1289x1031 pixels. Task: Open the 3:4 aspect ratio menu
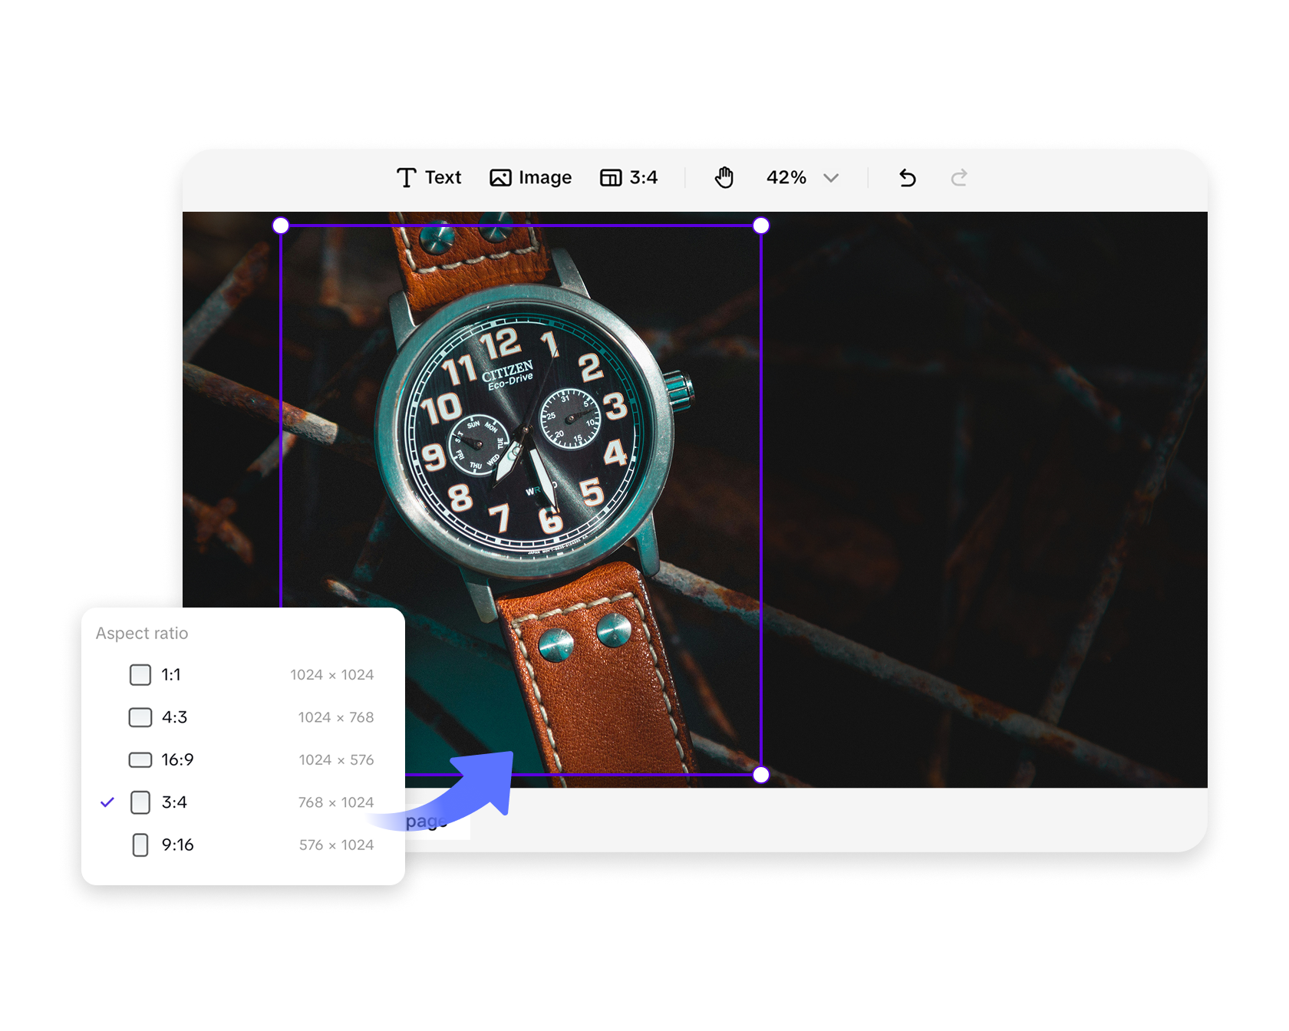[629, 178]
